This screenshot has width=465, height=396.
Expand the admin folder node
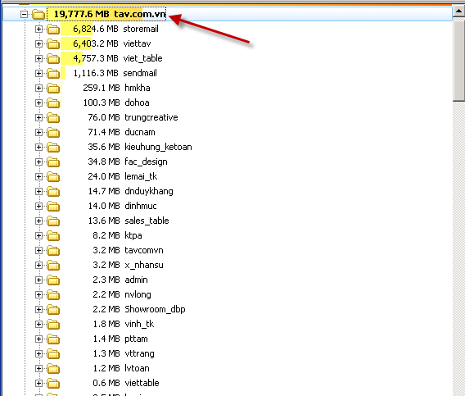point(38,280)
